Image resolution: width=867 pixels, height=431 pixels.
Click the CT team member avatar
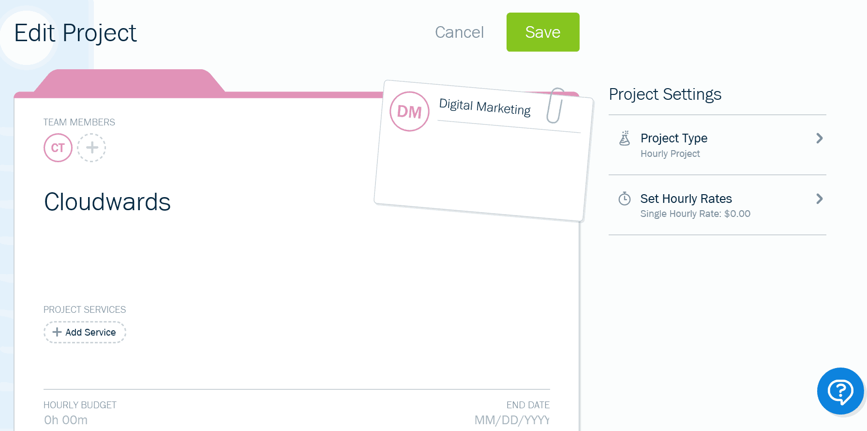58,148
